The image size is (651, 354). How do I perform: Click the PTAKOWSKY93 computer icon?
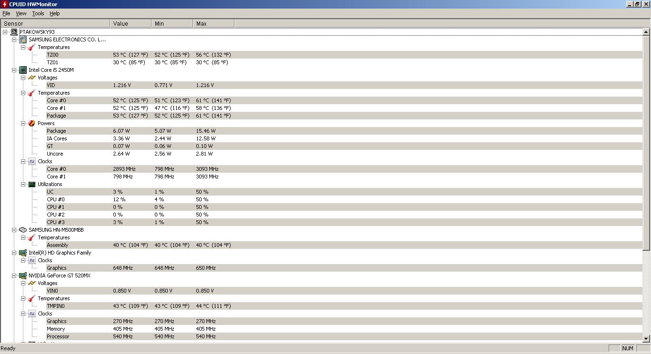click(14, 32)
